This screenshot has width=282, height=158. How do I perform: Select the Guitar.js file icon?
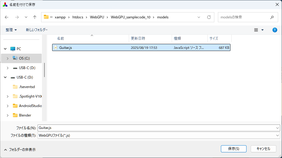(55, 48)
